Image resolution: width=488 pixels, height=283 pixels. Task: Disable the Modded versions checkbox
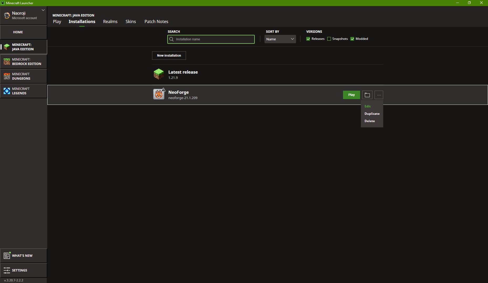point(352,39)
